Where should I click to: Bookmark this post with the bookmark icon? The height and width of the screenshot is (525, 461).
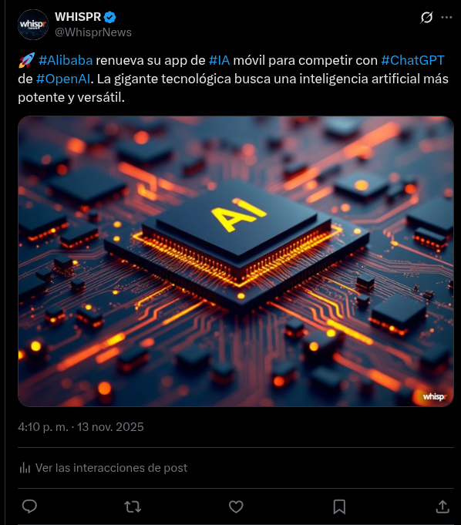pos(339,506)
